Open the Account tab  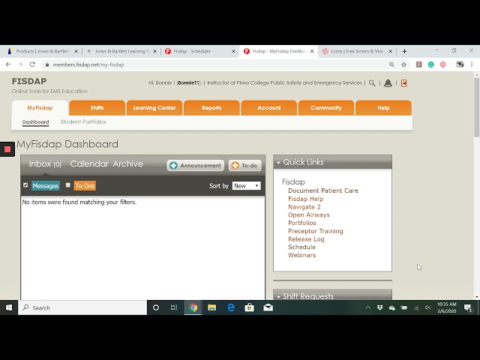(268, 108)
